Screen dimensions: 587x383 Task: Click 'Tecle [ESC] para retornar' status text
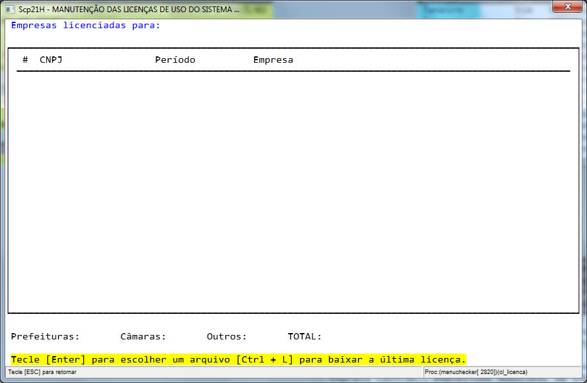coord(42,372)
